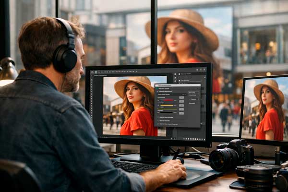Tick the middle of the three dialog checkboxes
This screenshot has height=192, width=288.
[158, 120]
